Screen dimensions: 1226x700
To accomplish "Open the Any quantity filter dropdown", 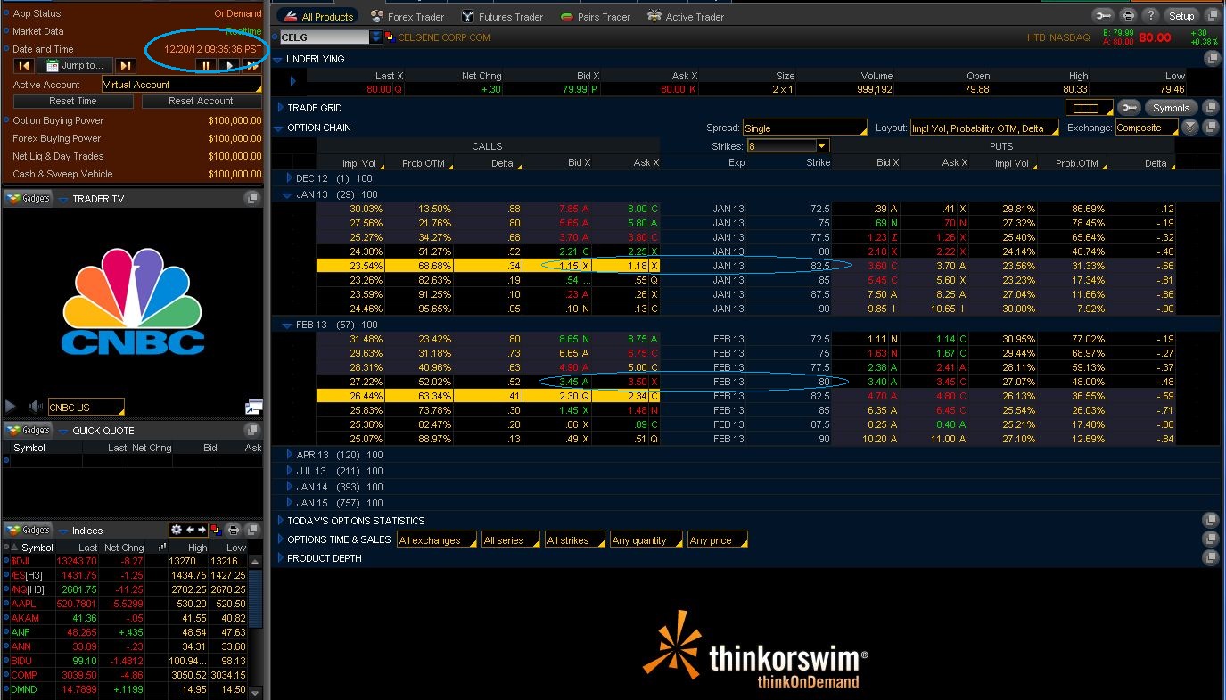I will click(646, 540).
